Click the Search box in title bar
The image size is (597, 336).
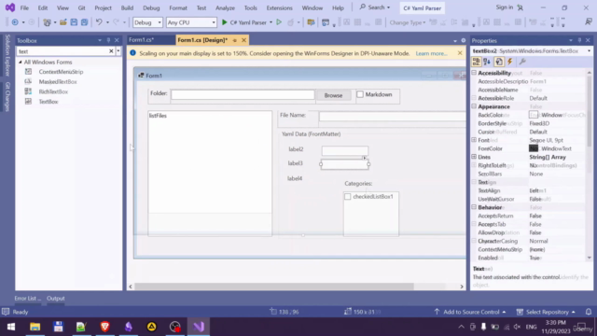[x=375, y=7]
